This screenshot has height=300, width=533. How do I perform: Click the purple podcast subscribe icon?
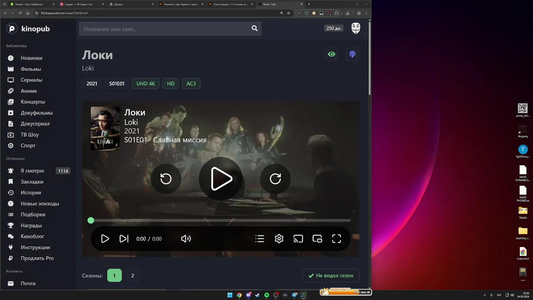coord(352,54)
